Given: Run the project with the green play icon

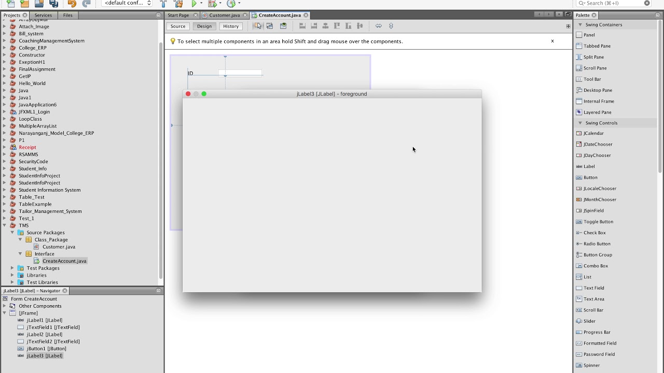Looking at the screenshot, I should (193, 3).
